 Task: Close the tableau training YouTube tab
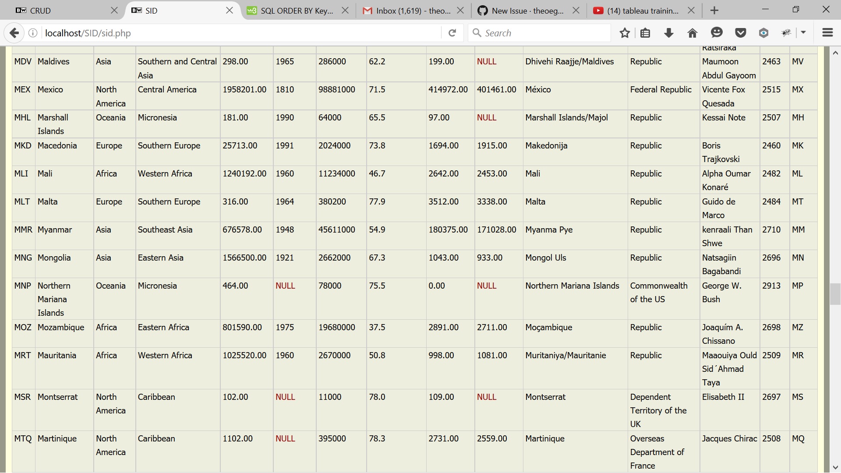(691, 11)
